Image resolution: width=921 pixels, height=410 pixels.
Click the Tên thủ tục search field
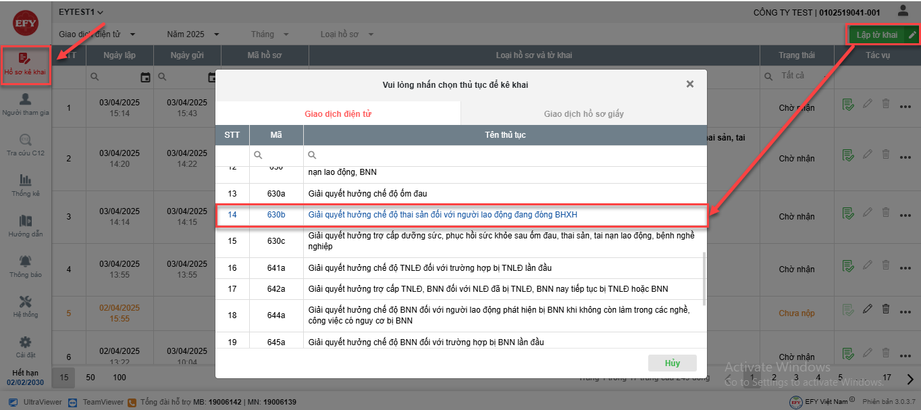506,155
